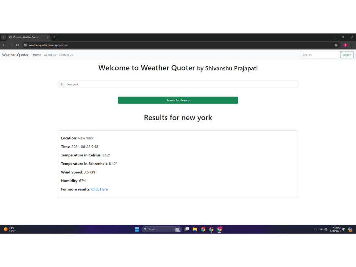Click the Temperature in Fahrenheit 81.0° text
The image size is (356, 267).
89,164
